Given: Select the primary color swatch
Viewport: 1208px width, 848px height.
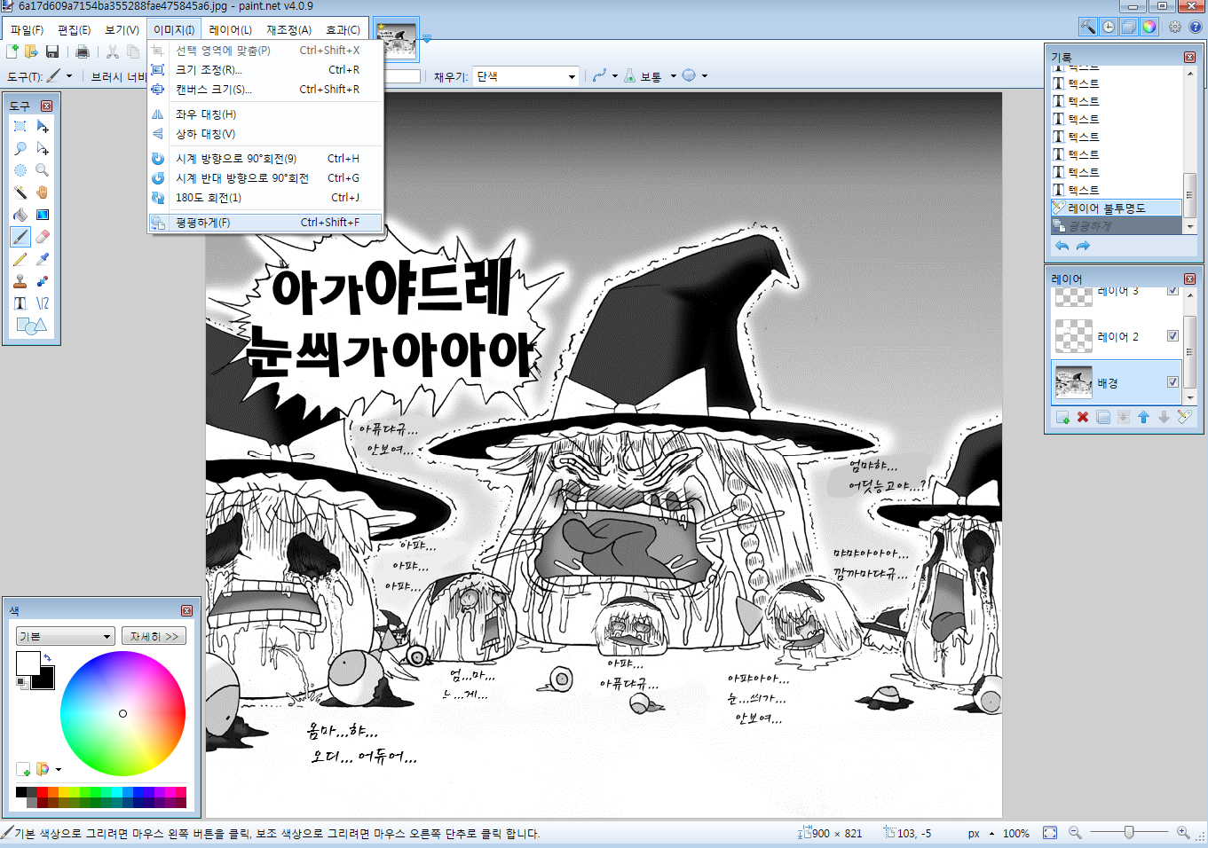Looking at the screenshot, I should click(x=27, y=662).
